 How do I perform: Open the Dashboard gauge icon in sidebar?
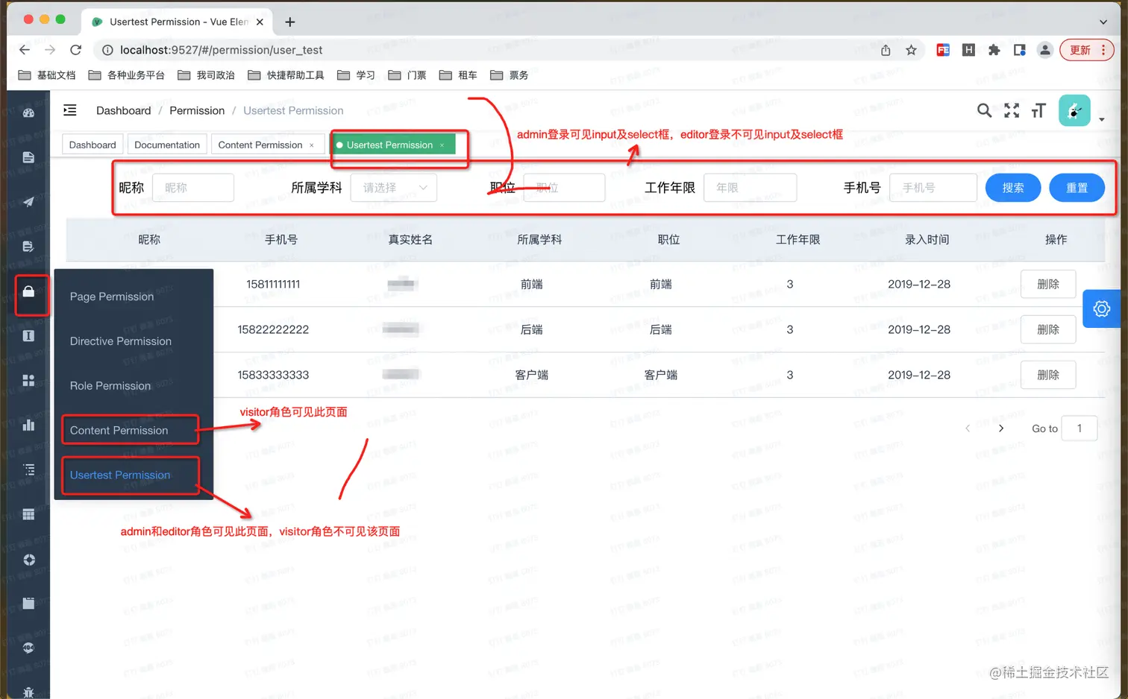coord(28,113)
